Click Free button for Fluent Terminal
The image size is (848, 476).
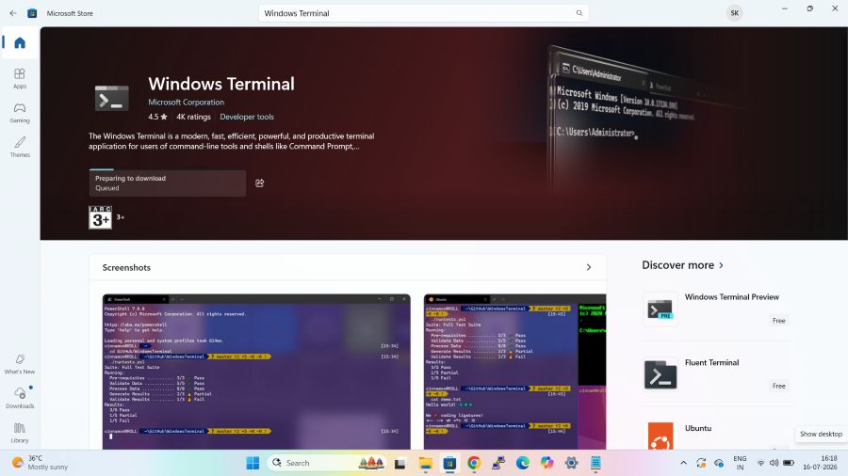coord(778,386)
